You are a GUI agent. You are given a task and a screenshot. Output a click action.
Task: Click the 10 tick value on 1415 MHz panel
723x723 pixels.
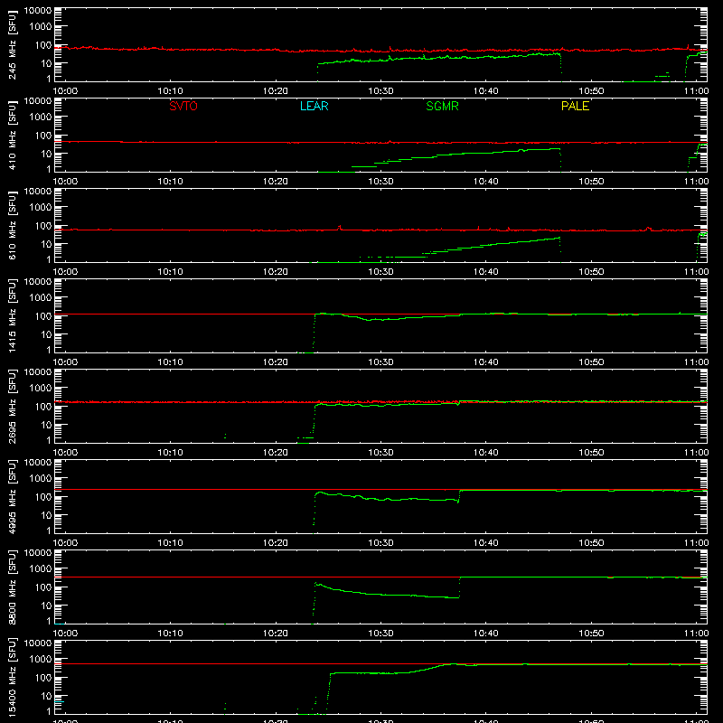coord(46,334)
